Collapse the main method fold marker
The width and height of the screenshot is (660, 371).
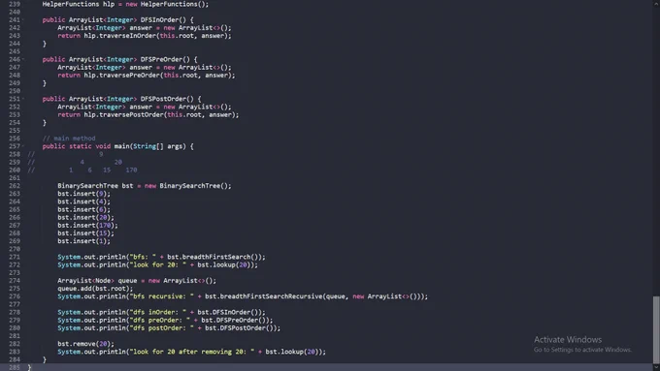tap(23, 146)
